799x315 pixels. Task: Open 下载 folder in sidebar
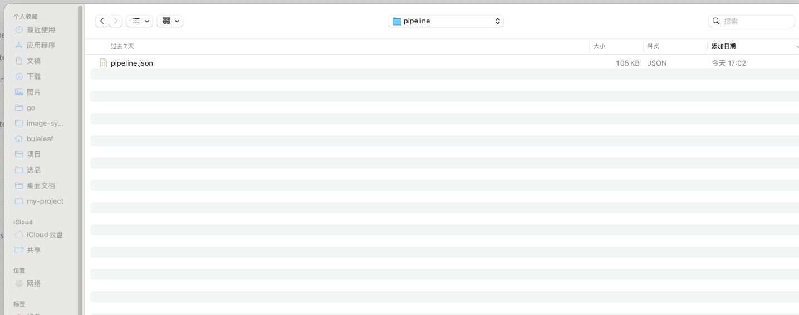coord(33,77)
